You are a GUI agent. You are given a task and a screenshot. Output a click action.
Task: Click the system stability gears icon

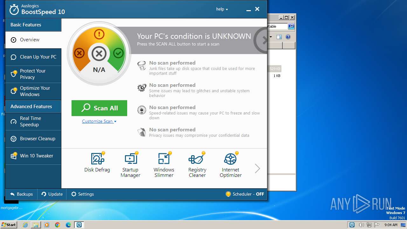click(141, 88)
